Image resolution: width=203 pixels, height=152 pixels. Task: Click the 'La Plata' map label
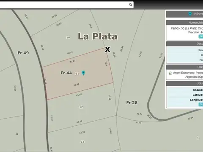(x=98, y=36)
